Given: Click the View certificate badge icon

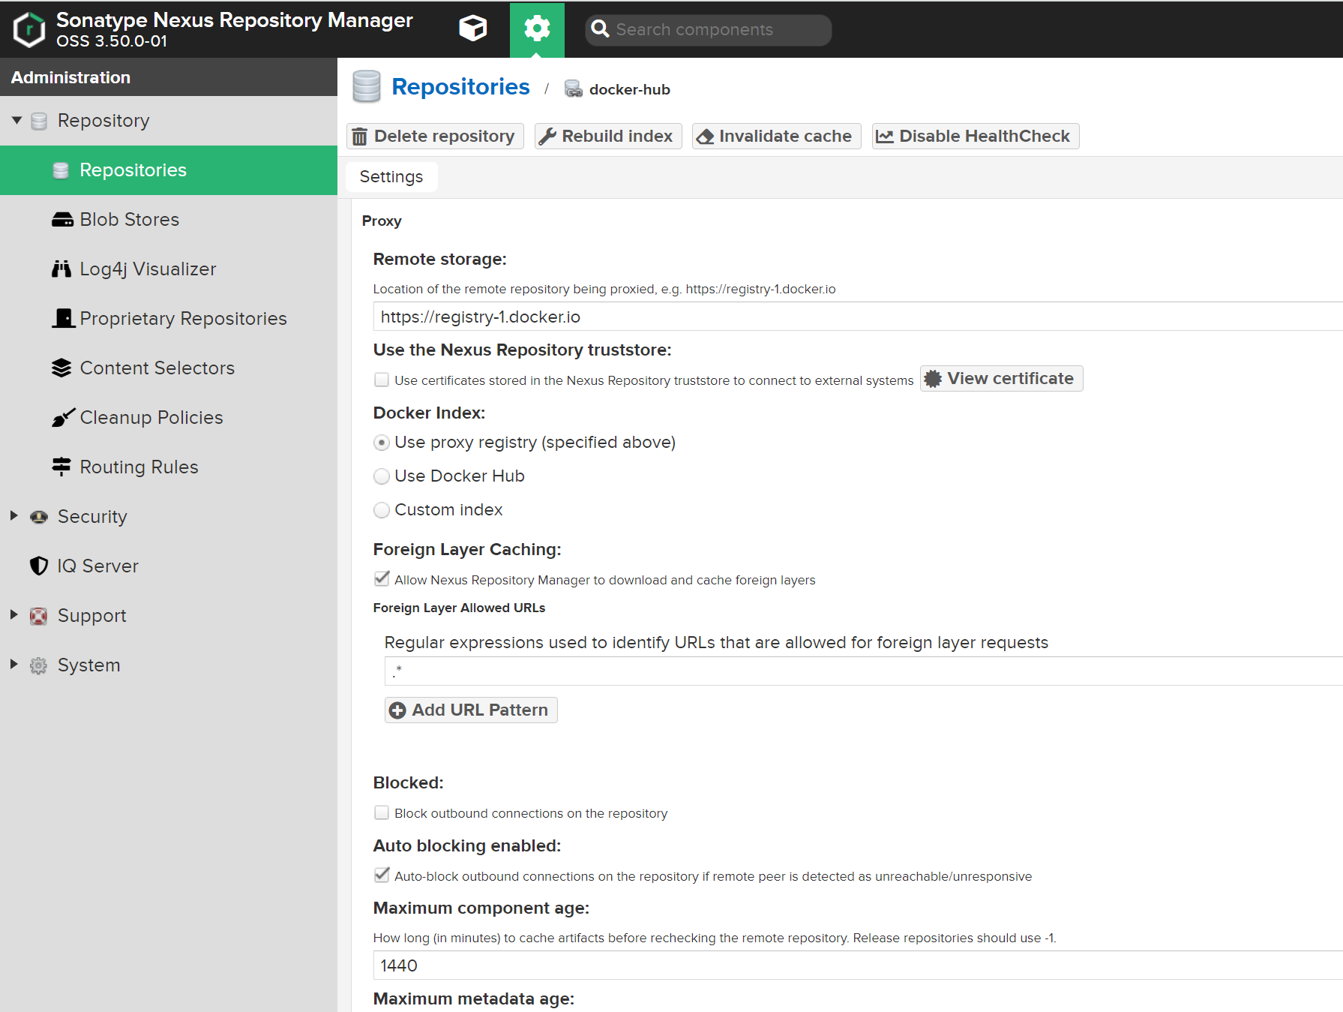Looking at the screenshot, I should [x=933, y=379].
